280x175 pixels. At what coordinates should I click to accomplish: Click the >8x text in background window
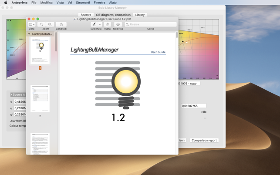click(204, 112)
